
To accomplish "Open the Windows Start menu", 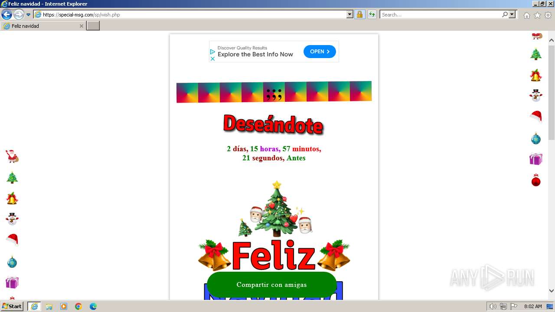I will coord(12,306).
